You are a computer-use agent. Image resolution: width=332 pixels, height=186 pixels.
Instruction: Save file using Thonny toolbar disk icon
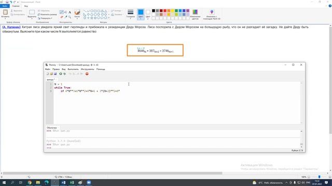[x=55, y=74]
